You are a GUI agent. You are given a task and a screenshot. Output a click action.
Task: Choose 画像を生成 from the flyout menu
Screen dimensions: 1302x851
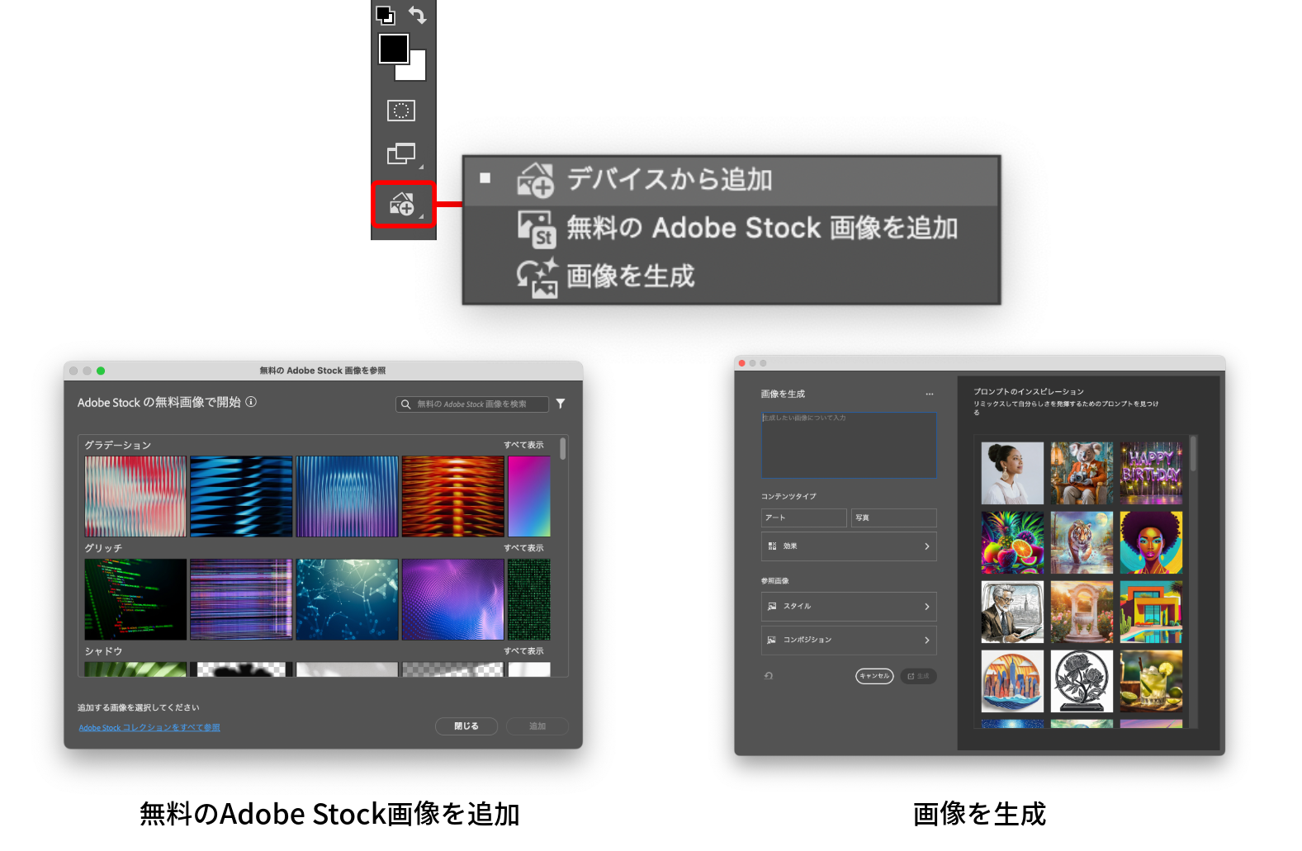[x=630, y=277]
